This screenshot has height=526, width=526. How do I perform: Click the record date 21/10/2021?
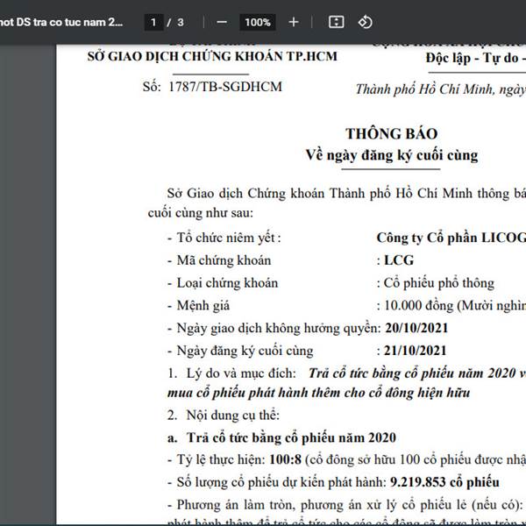(416, 351)
